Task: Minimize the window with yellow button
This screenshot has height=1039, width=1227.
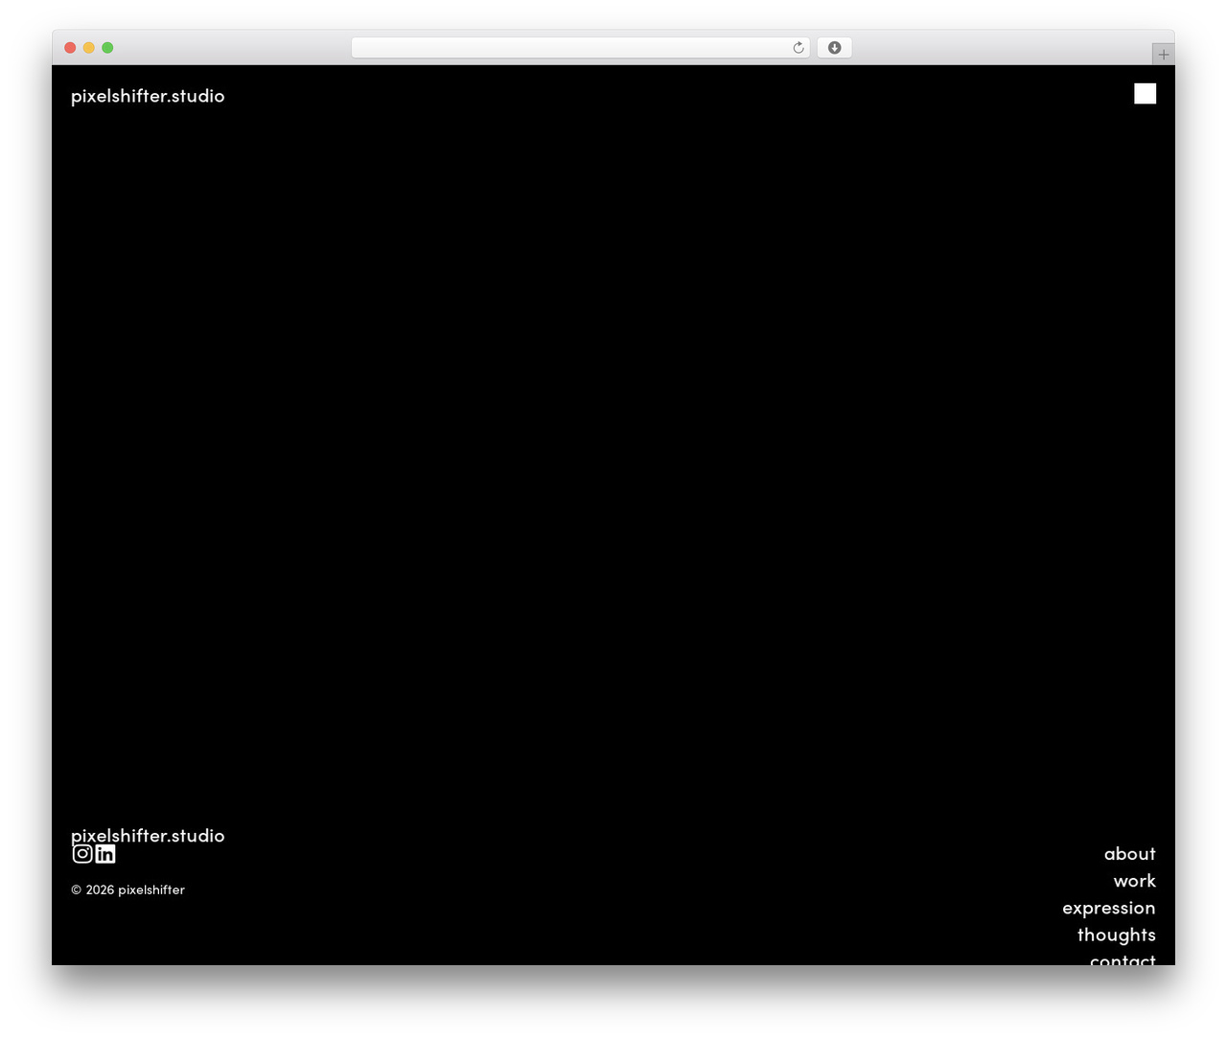Action: click(x=89, y=48)
